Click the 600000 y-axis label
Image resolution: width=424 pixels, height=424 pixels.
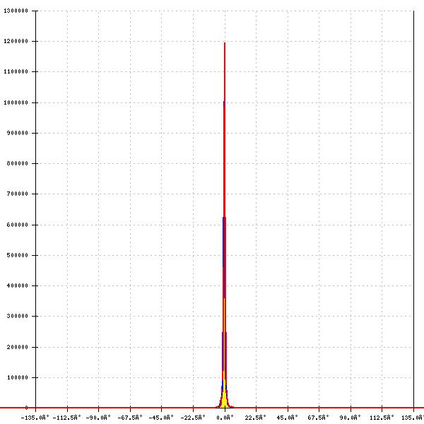tap(18, 225)
